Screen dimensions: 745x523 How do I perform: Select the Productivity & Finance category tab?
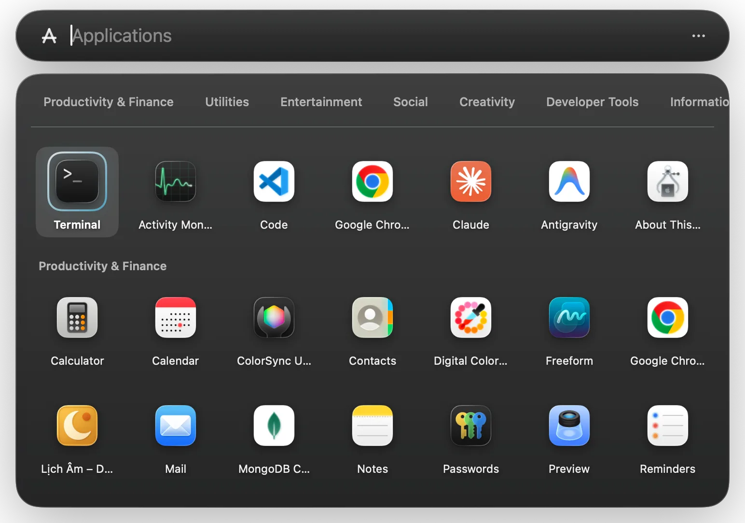[109, 102]
